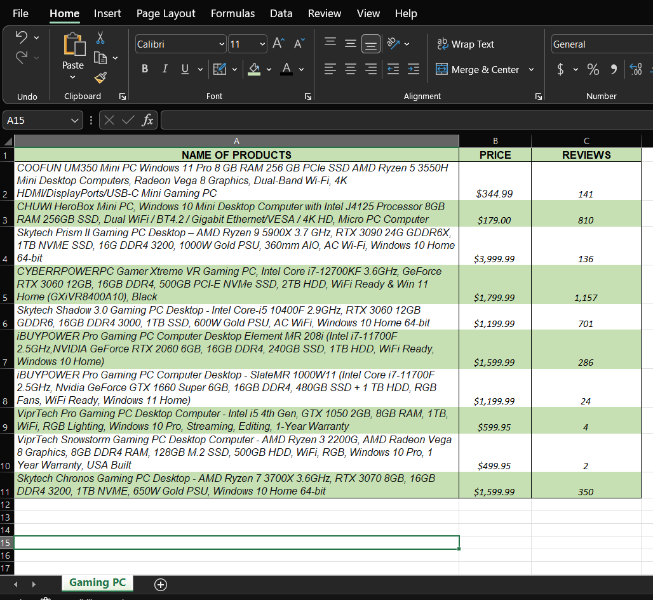Click the Format Painter brush icon

100,77
